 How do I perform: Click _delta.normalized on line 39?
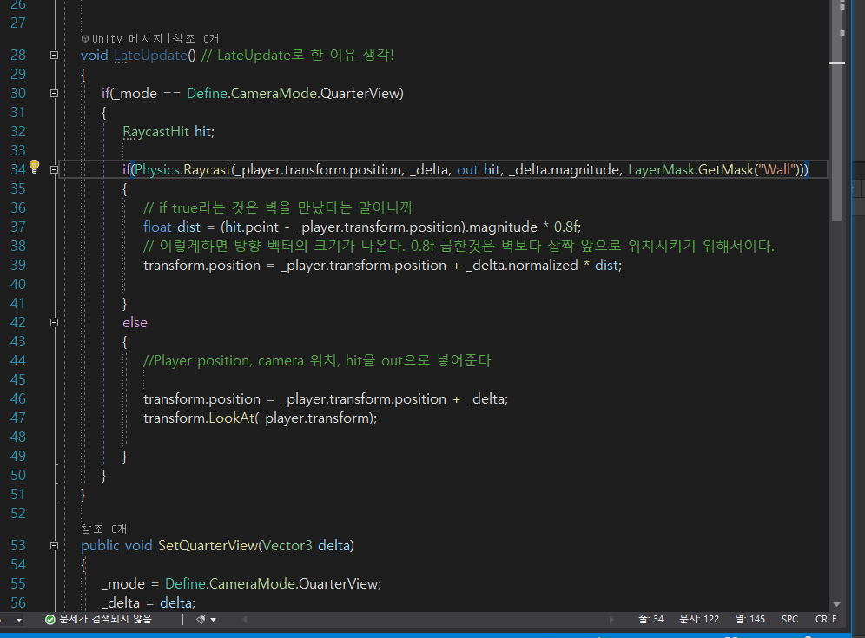tap(522, 266)
